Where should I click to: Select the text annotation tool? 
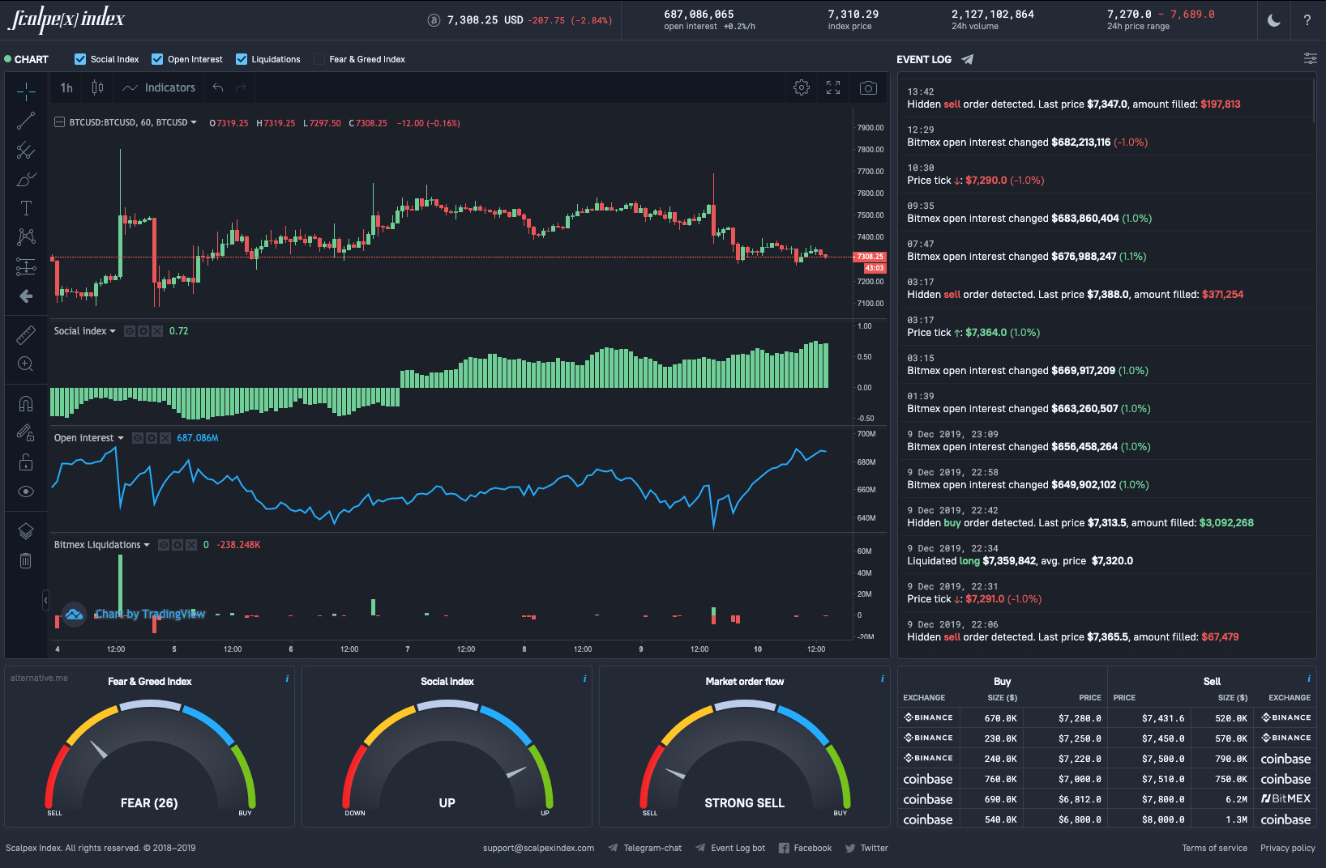coord(26,208)
